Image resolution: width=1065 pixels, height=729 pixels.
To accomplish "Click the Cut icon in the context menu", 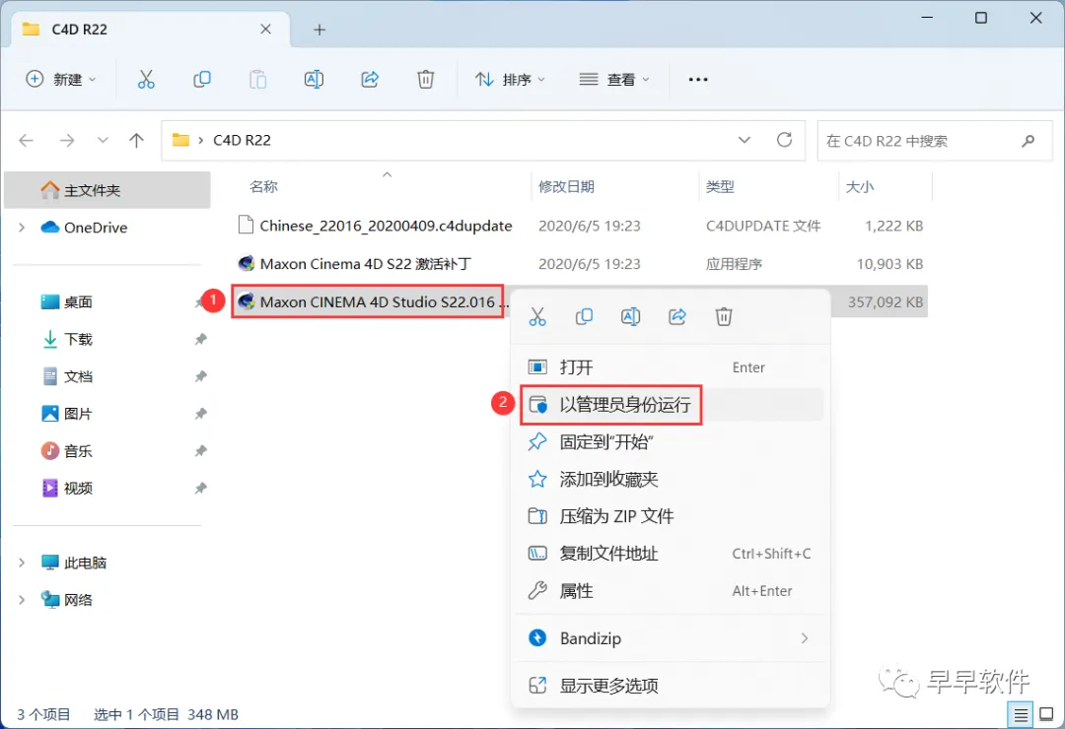I will (537, 316).
